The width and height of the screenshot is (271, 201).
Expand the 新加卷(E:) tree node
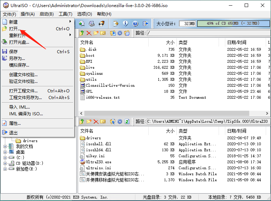[5, 169]
